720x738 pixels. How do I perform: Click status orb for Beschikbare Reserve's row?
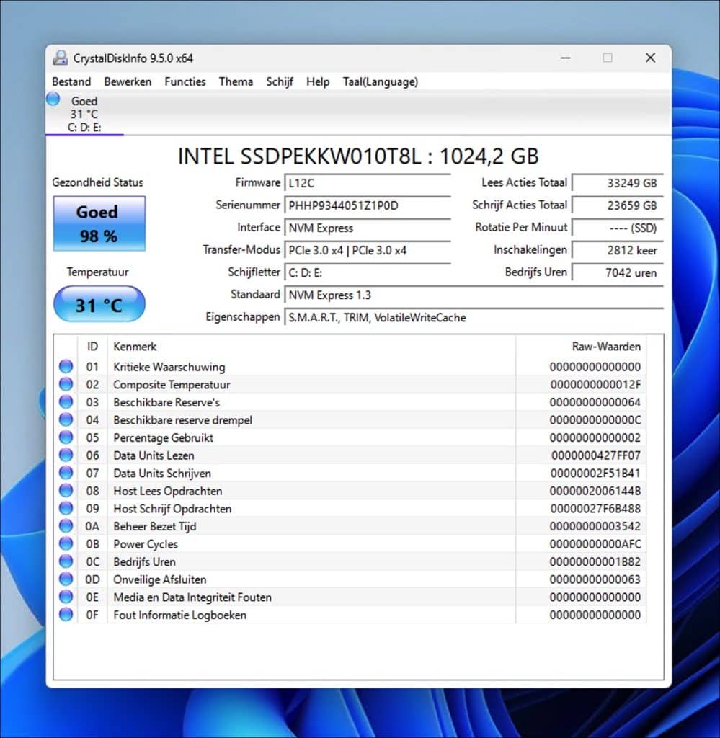[66, 401]
